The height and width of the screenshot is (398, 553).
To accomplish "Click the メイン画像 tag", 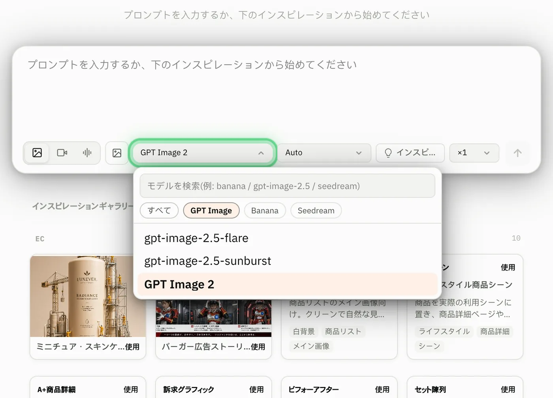I will click(x=311, y=346).
